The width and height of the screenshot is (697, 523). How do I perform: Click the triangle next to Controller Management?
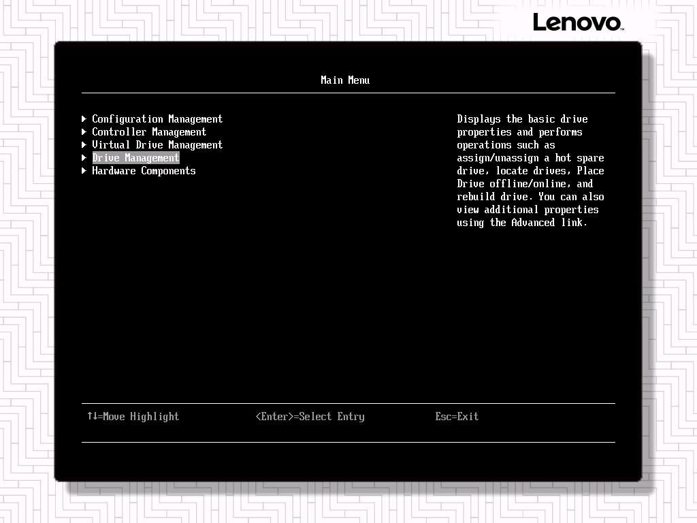point(84,132)
